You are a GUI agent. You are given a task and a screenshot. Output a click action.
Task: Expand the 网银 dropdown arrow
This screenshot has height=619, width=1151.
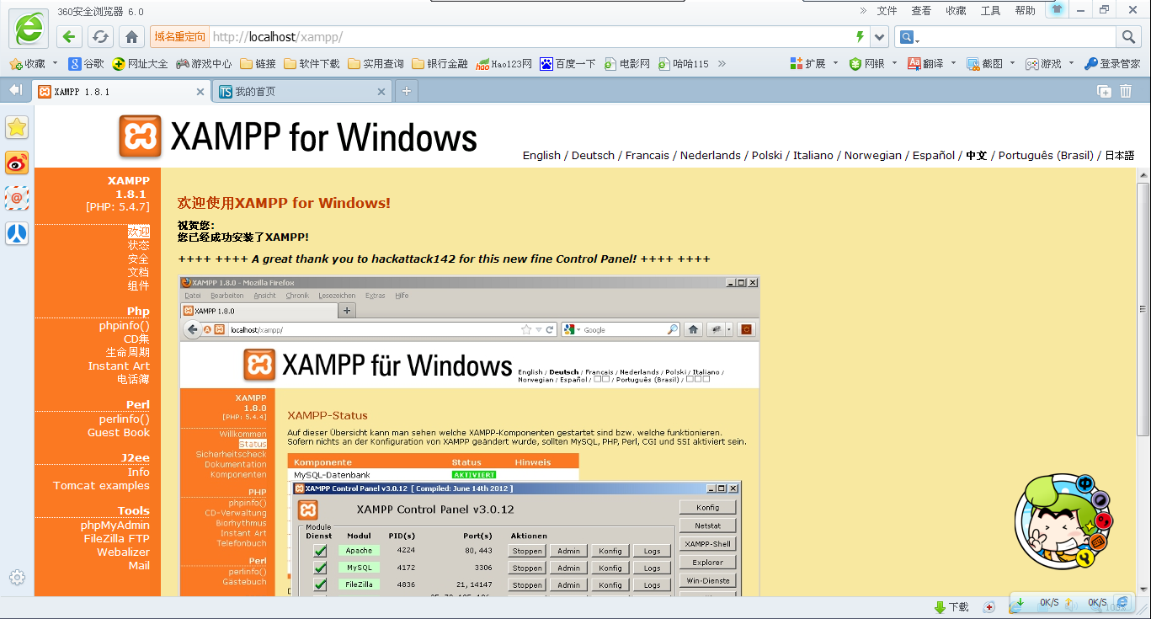click(893, 63)
